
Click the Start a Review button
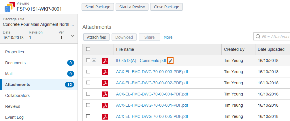pyautogui.click(x=132, y=7)
